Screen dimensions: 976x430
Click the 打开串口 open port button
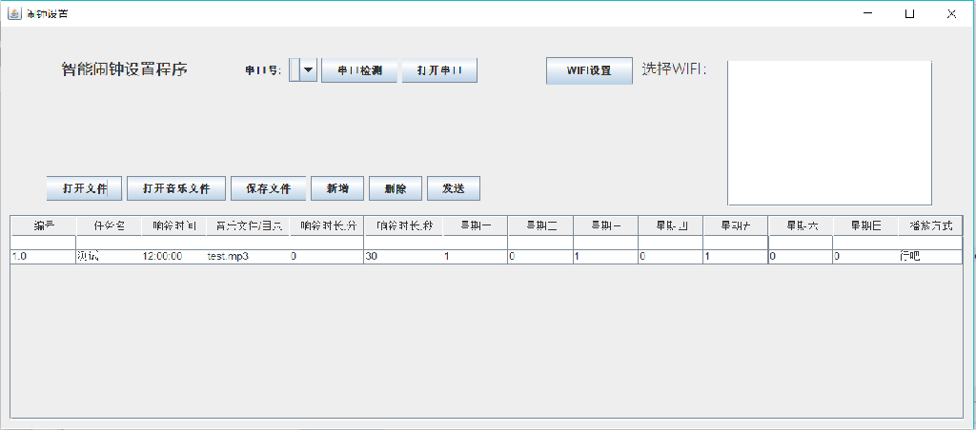tap(439, 70)
